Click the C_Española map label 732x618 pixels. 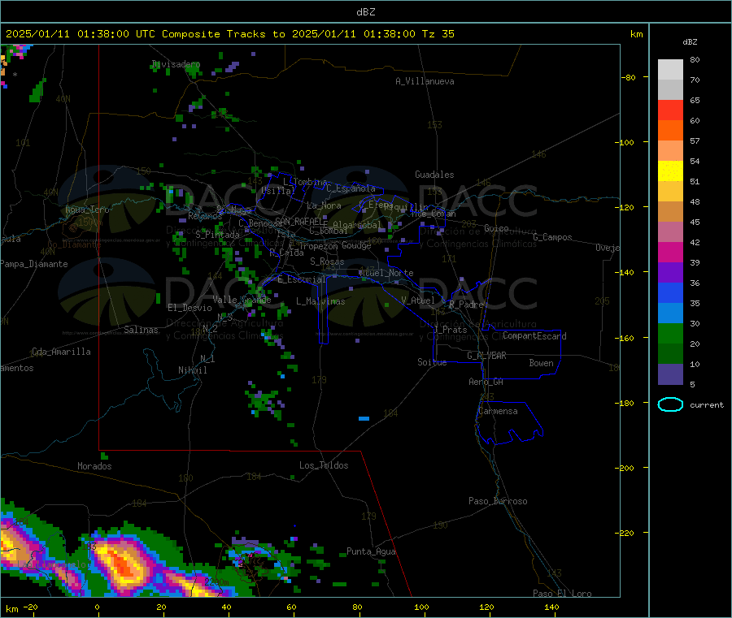pos(351,188)
